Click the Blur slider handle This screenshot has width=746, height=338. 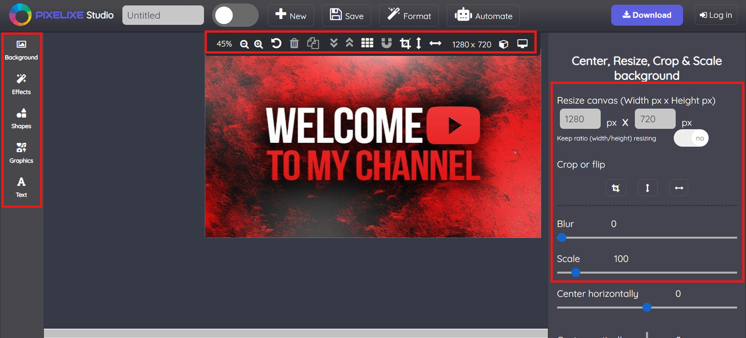click(x=561, y=238)
